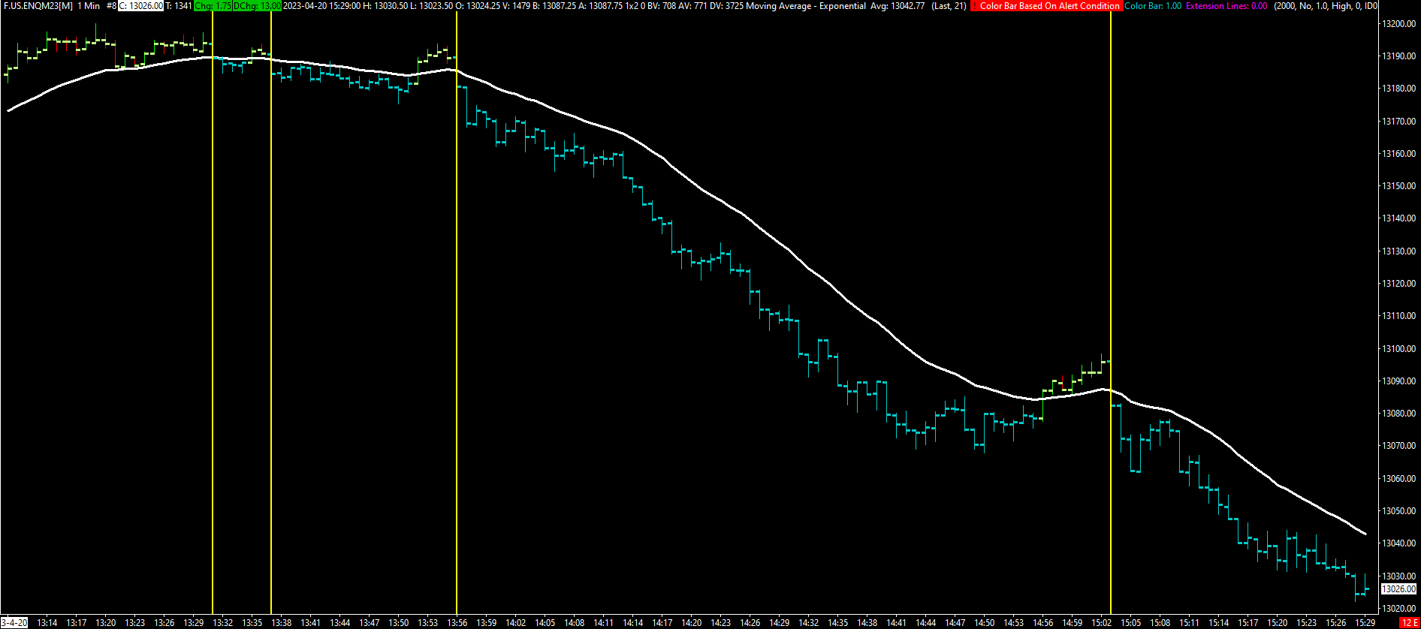Click the "V: 1479" volume value
The width and height of the screenshot is (1421, 629).
point(516,6)
